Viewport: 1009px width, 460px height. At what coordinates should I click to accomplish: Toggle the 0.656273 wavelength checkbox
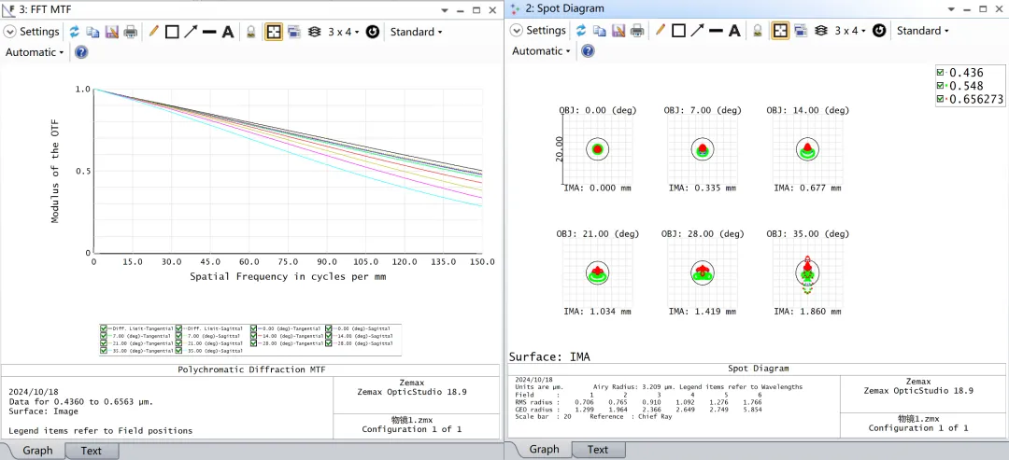(x=941, y=99)
